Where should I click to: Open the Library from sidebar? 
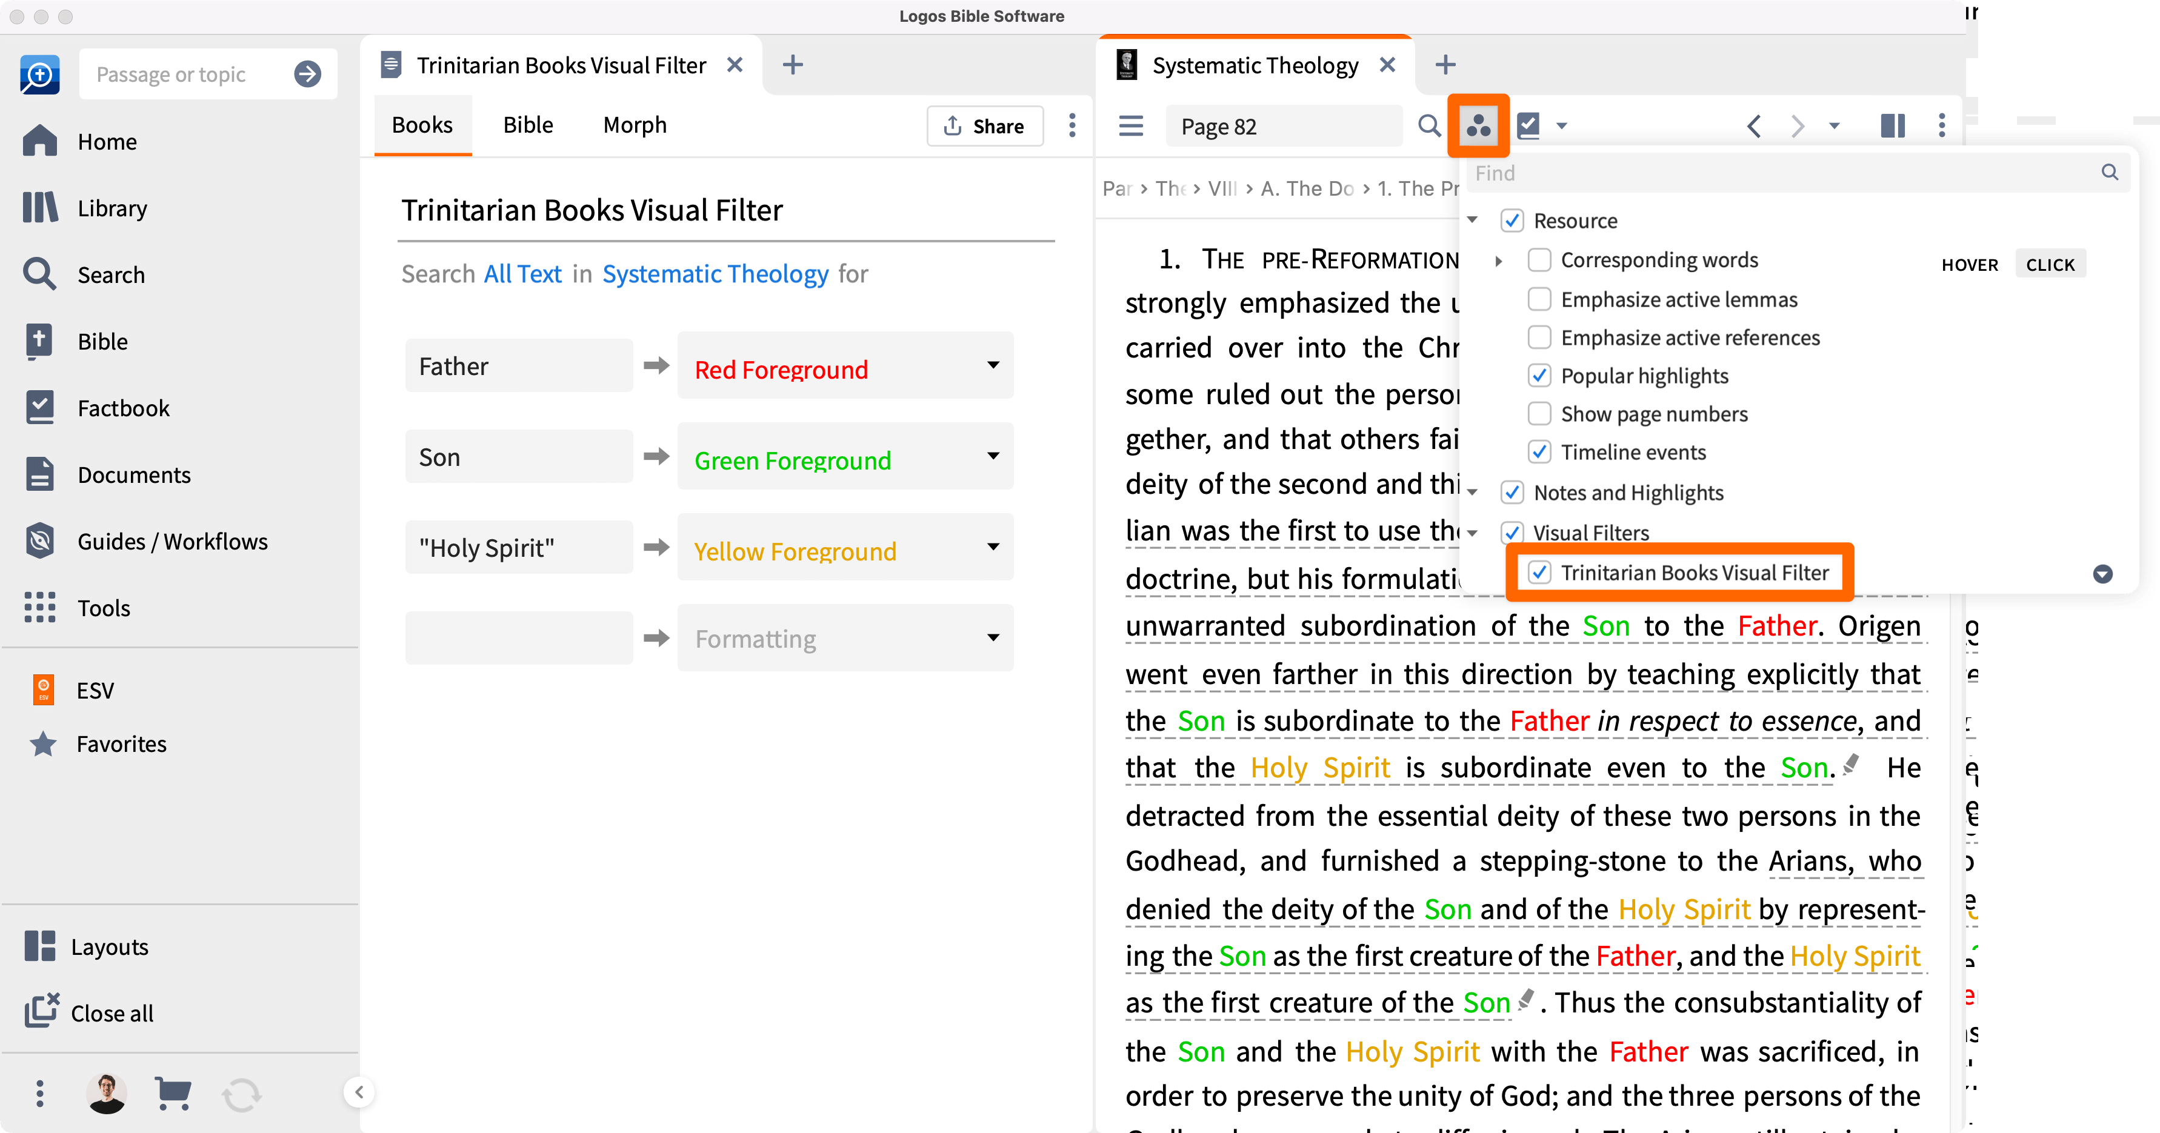tap(85, 208)
